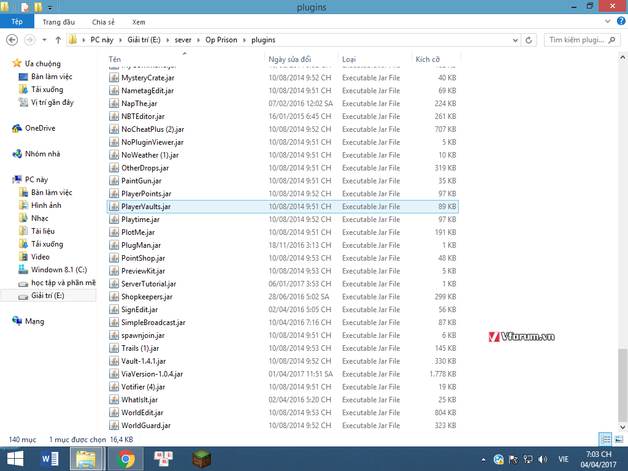Open taskbar clock 7:03 CH
Viewport: 628px width, 471px height.
point(599,459)
